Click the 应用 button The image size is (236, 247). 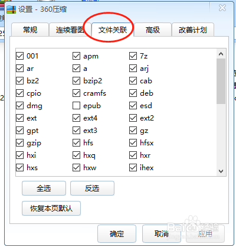(x=205, y=233)
